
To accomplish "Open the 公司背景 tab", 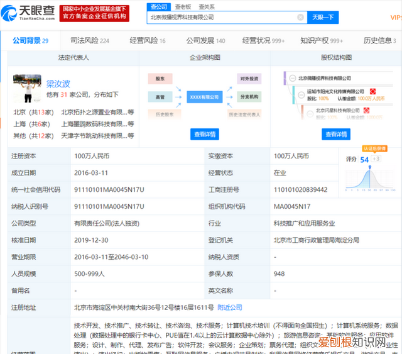I will coord(31,41).
